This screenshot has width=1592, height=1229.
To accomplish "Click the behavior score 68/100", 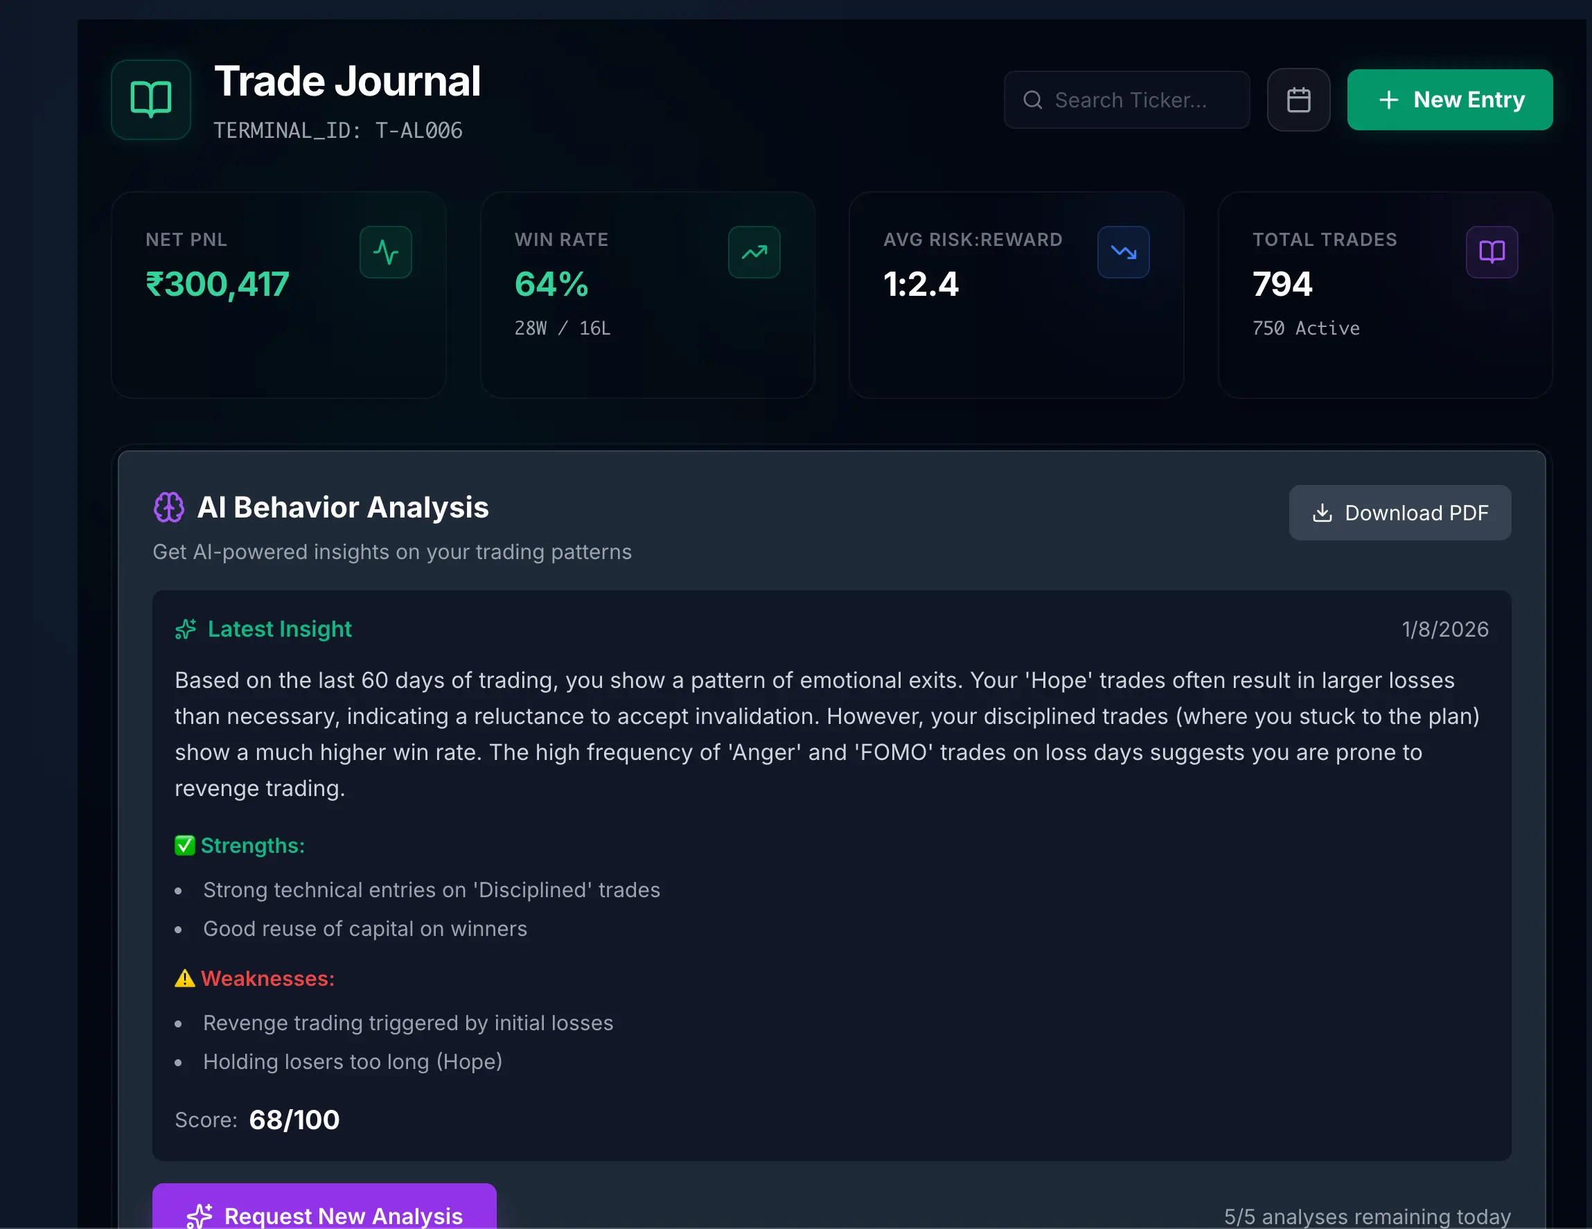I will click(x=294, y=1120).
